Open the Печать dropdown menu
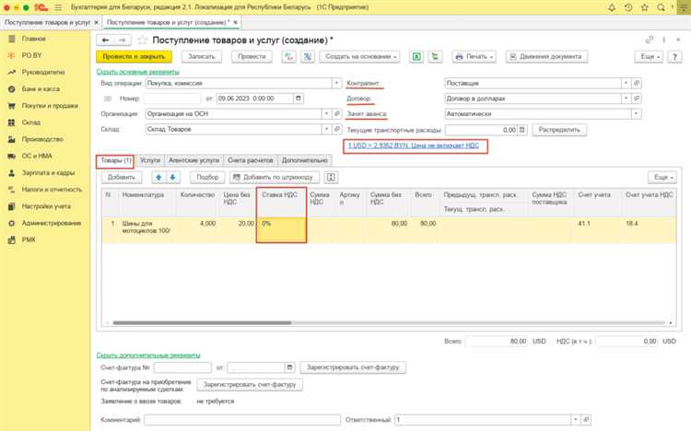691x431 pixels. 476,56
